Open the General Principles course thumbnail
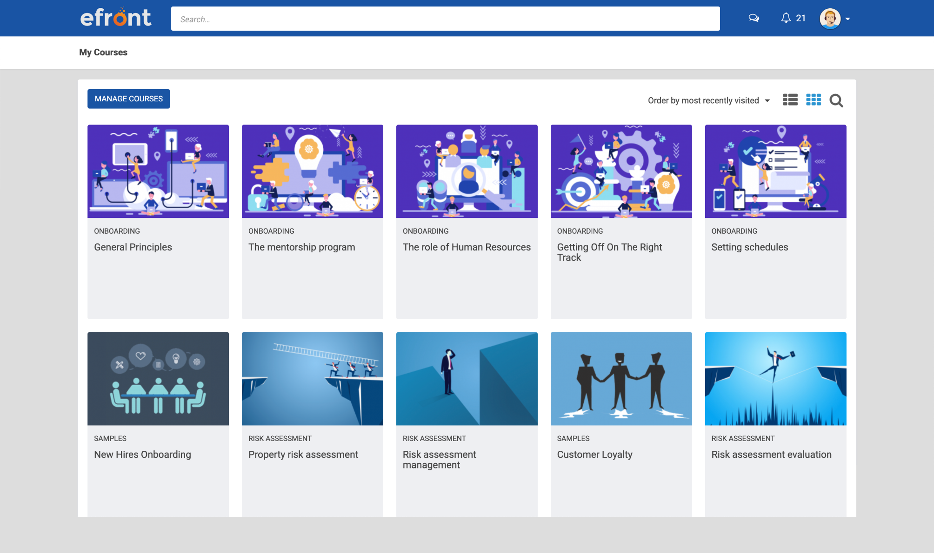 point(158,171)
